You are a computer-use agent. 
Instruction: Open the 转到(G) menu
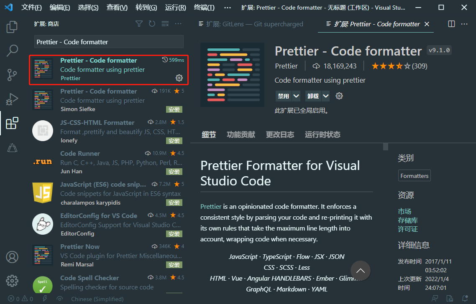click(146, 8)
